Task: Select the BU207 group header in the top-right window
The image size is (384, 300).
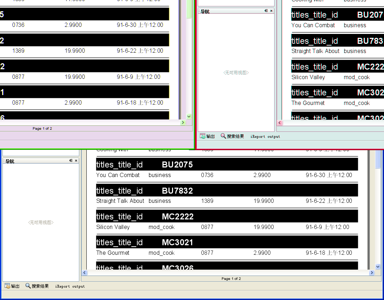Action: (338, 15)
